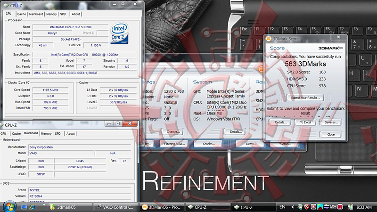377x212 pixels.
Task: Open the CPU tab in lower CPU-Z window
Action: (3, 134)
